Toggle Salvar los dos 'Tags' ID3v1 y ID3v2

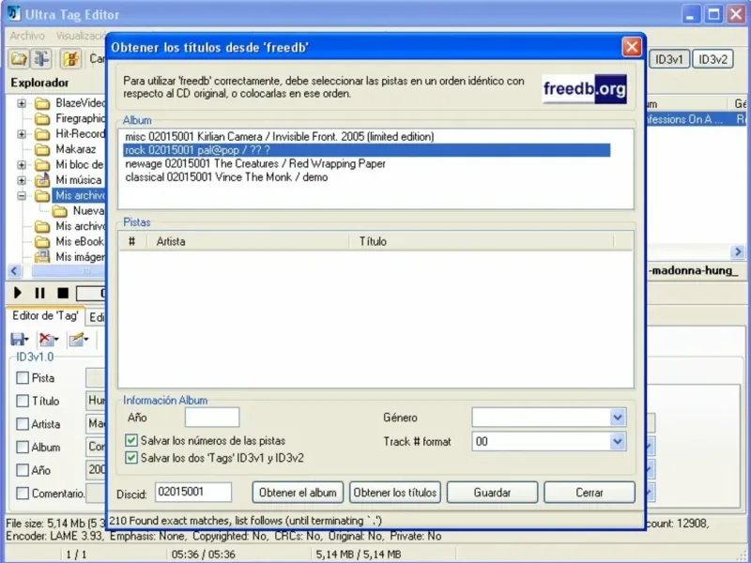pyautogui.click(x=130, y=458)
